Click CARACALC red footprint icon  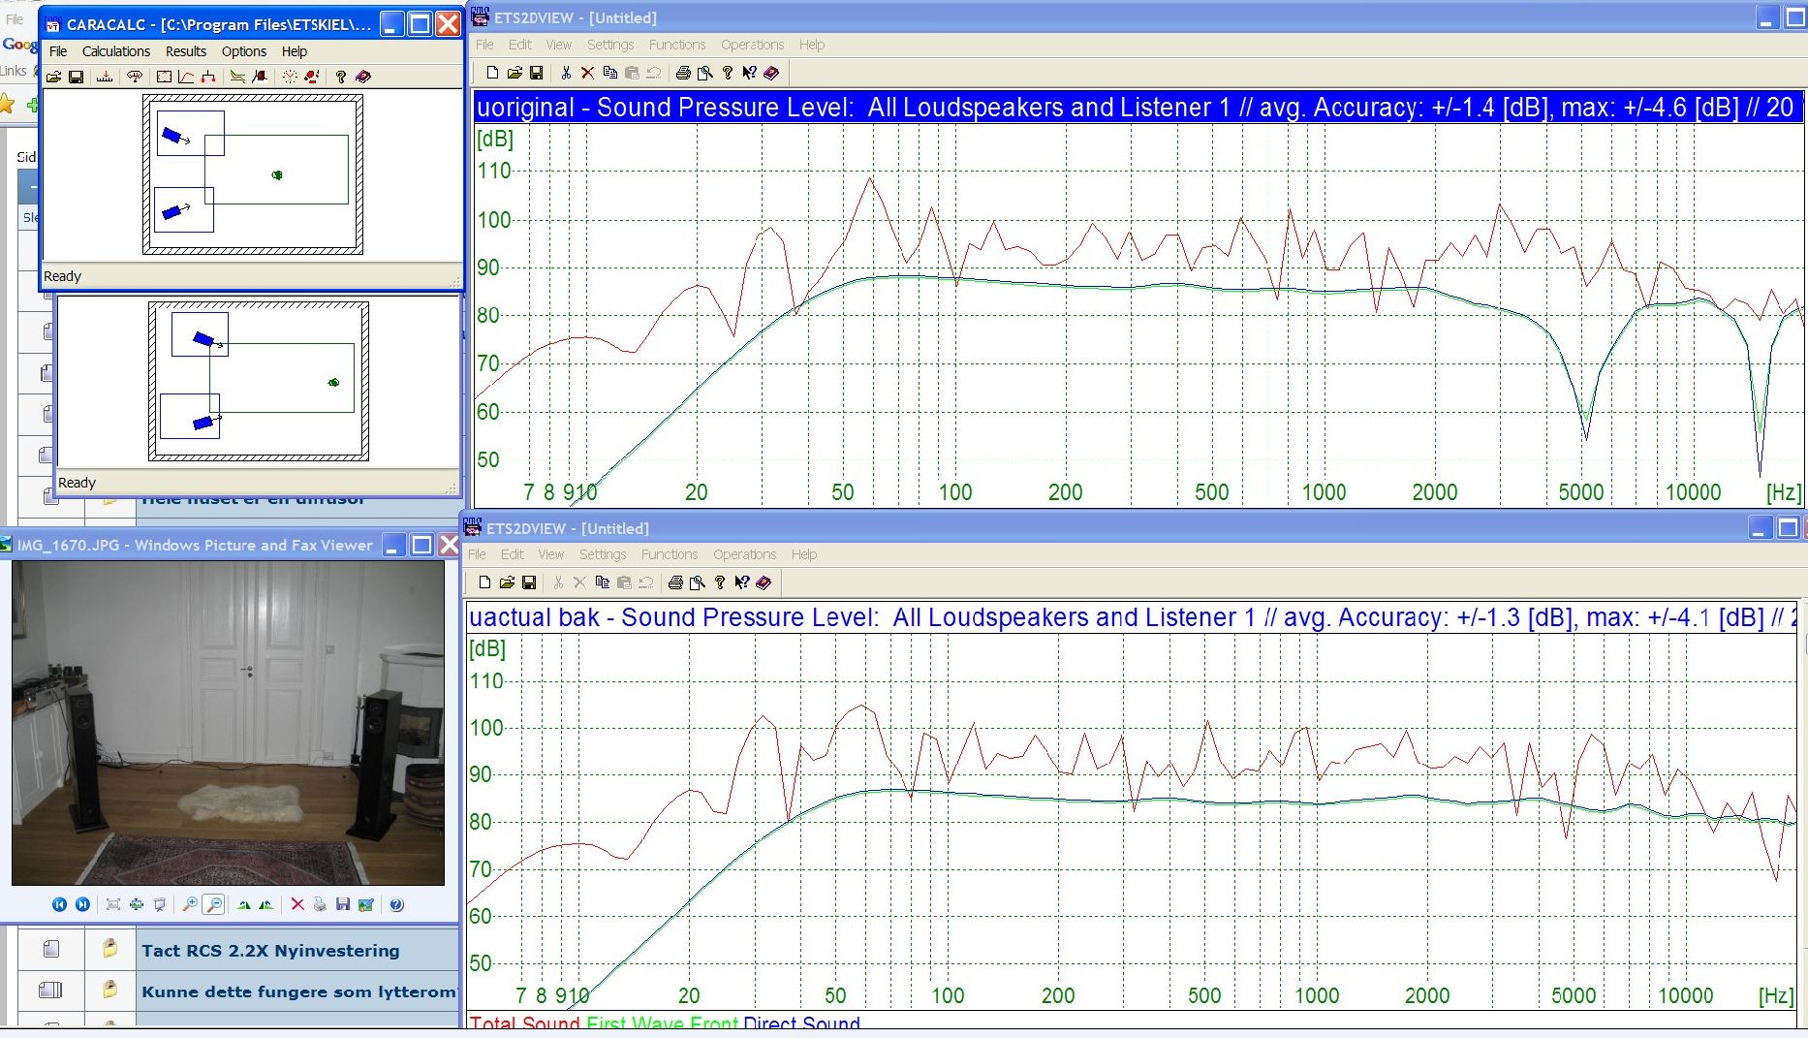(x=312, y=77)
